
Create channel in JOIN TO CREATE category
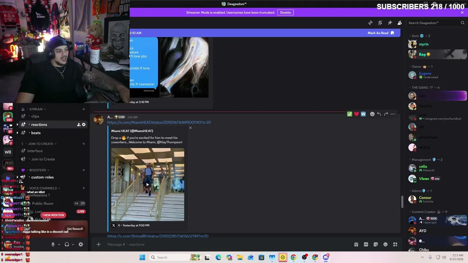[83, 144]
